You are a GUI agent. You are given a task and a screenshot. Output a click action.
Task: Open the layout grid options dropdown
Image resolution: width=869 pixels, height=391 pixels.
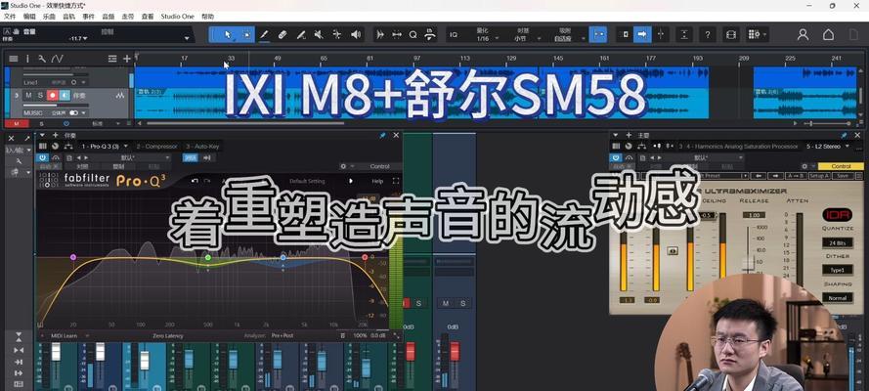(x=757, y=34)
